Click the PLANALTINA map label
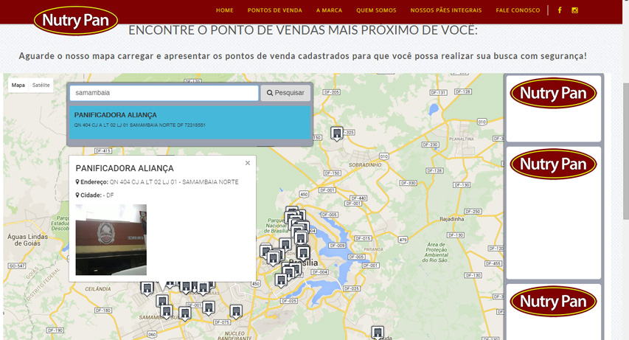Image resolution: width=629 pixels, height=340 pixels. [x=462, y=139]
